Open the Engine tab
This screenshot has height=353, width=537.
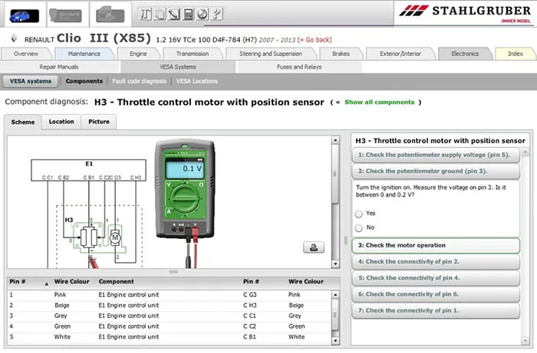pyautogui.click(x=138, y=54)
